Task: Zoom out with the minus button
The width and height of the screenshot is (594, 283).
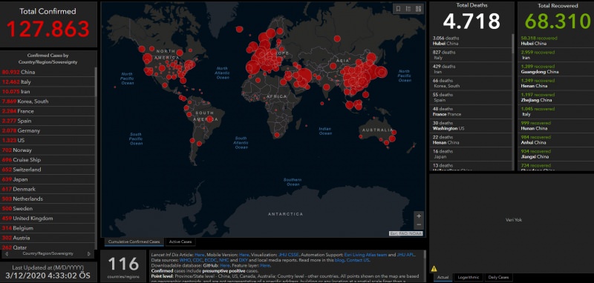Action: pos(419,224)
